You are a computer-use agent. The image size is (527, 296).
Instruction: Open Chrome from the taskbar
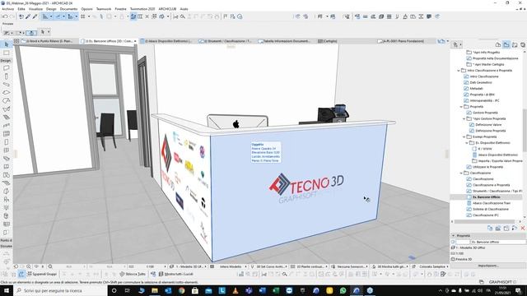[x=181, y=290]
